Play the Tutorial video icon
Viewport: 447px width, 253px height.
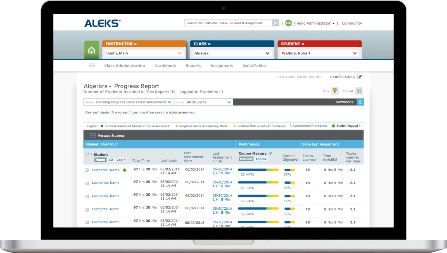pyautogui.click(x=359, y=91)
